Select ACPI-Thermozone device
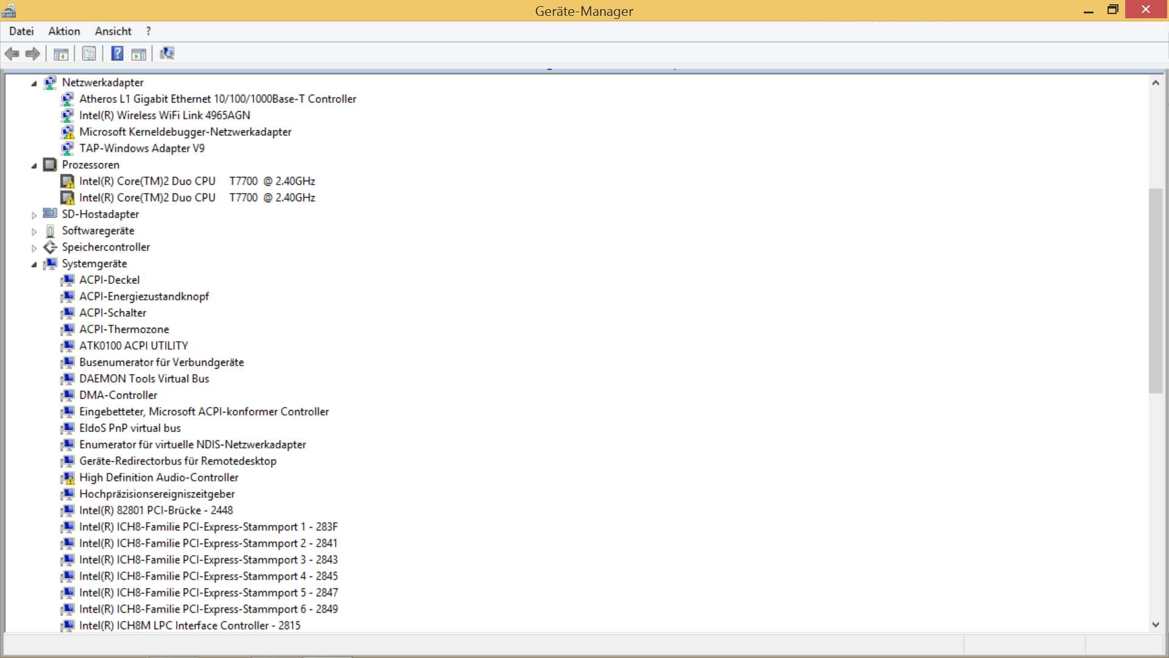1169x658 pixels. tap(124, 329)
